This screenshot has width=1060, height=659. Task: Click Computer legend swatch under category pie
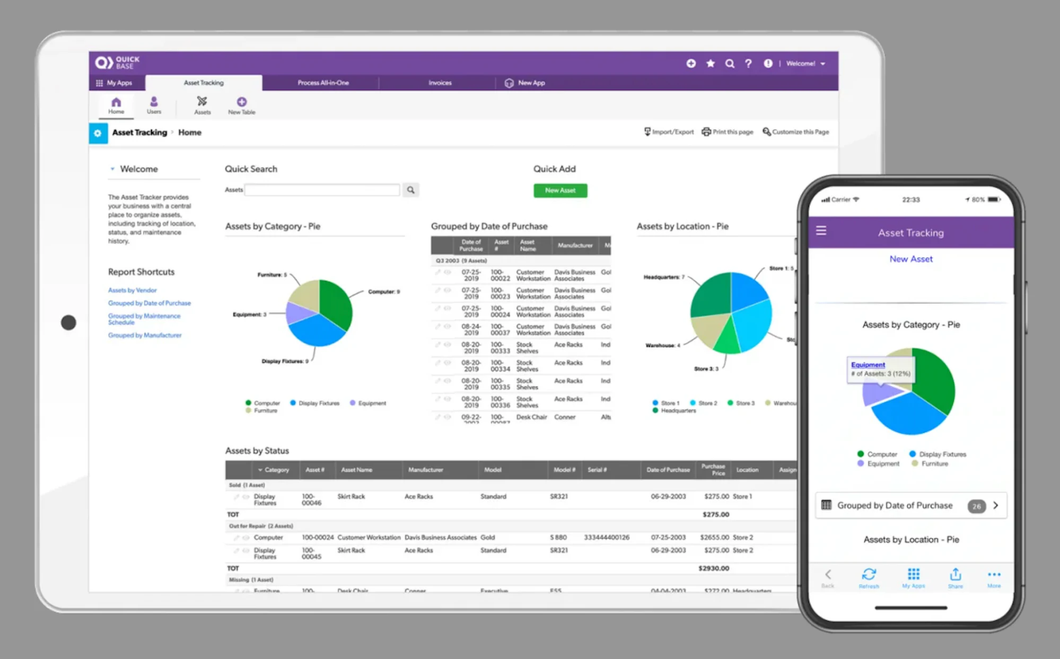249,403
